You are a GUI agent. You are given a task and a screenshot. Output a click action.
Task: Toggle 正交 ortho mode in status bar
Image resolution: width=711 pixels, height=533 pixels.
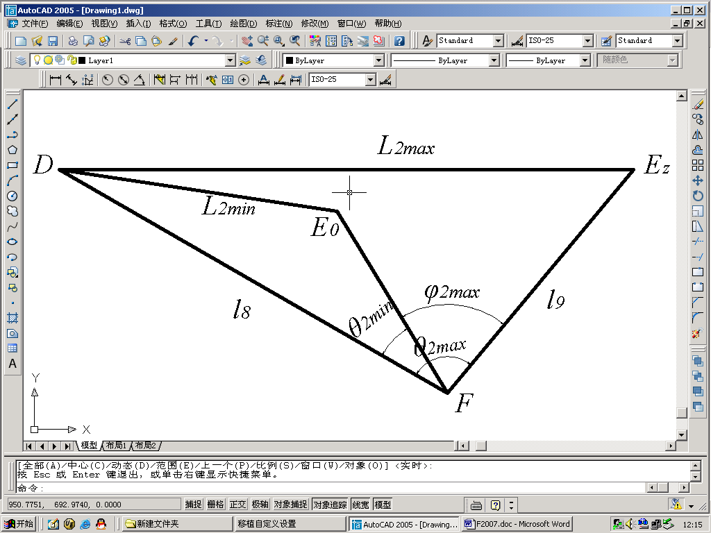coord(238,505)
